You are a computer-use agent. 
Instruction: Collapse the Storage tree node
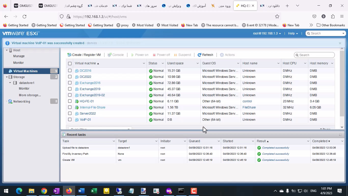click(7, 77)
